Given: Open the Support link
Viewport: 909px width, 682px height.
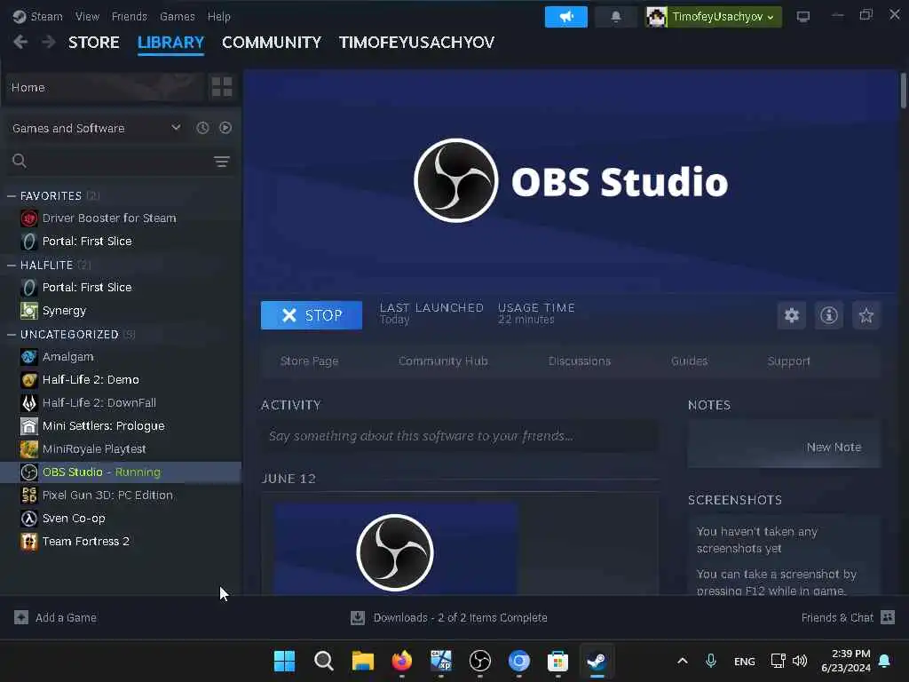Looking at the screenshot, I should (x=788, y=361).
